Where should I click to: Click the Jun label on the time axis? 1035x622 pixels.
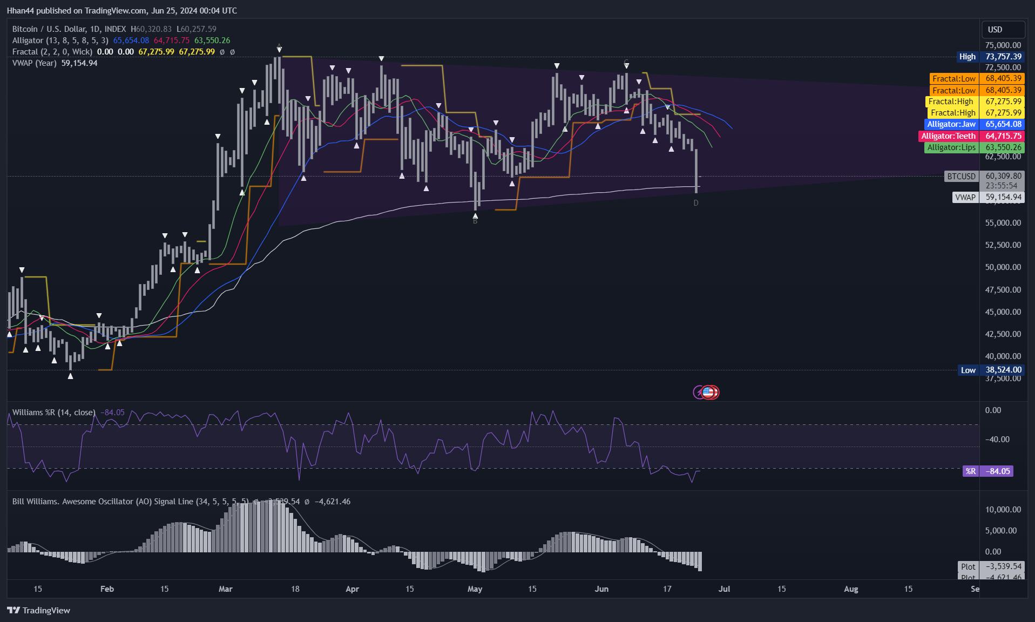pos(601,589)
